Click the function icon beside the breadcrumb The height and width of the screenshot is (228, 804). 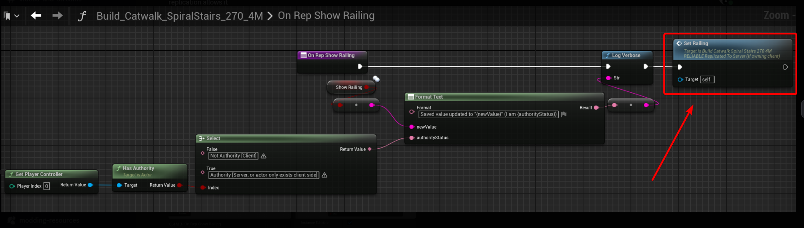click(82, 17)
